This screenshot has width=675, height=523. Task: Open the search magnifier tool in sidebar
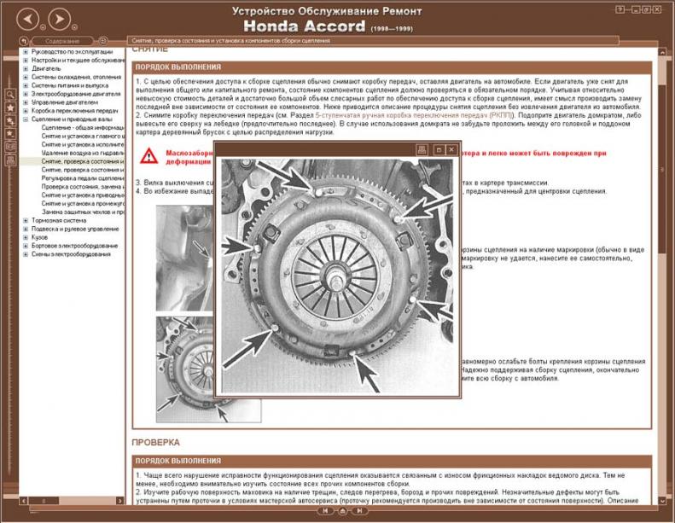point(10,94)
